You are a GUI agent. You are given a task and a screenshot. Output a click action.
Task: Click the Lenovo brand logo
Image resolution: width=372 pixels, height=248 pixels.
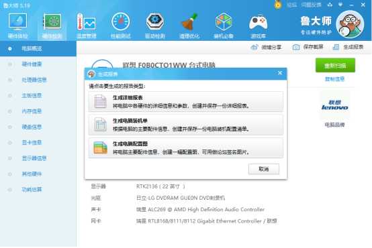334,105
